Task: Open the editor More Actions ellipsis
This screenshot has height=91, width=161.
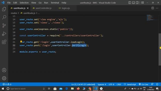Action: [x=157, y=8]
